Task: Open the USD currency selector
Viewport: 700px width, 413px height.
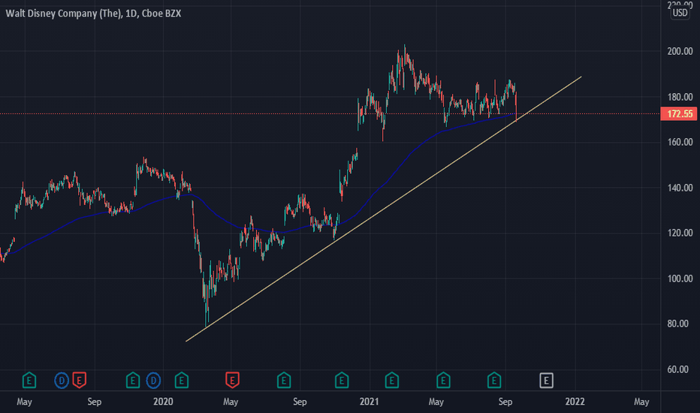Action: pyautogui.click(x=680, y=13)
